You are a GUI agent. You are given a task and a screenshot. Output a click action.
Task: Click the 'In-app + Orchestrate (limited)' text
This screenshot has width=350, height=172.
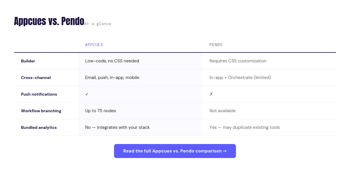coord(240,78)
